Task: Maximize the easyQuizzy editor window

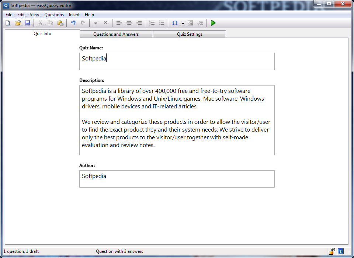Action: (x=329, y=4)
